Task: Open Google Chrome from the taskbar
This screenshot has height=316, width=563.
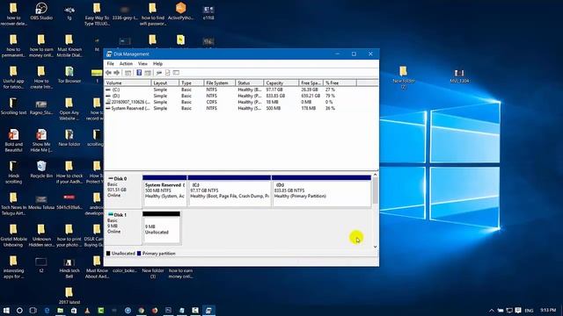Action: [141, 310]
